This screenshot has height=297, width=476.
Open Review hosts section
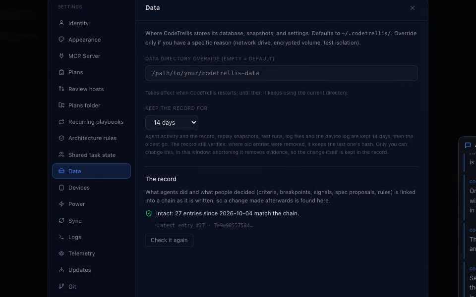[91, 89]
